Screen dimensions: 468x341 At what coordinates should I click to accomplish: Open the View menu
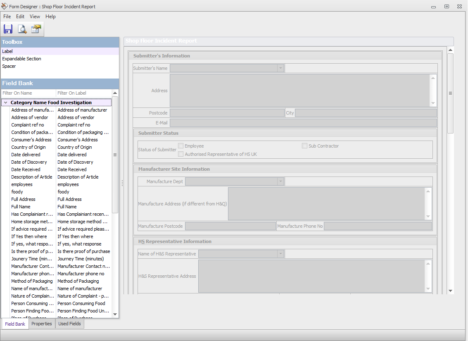coord(35,17)
